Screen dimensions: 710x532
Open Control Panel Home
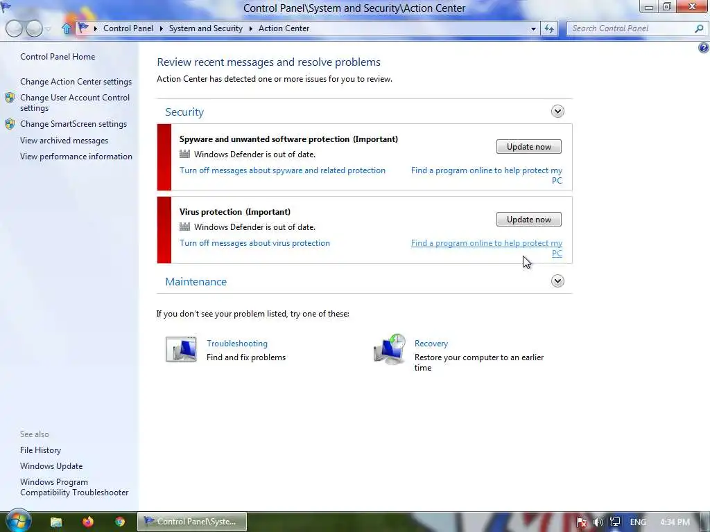click(x=58, y=57)
